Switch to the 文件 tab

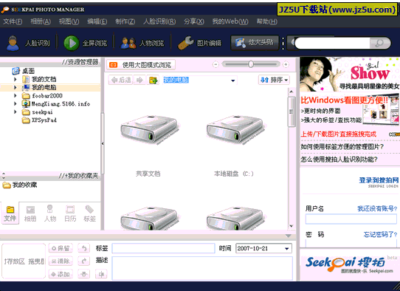[10, 213]
